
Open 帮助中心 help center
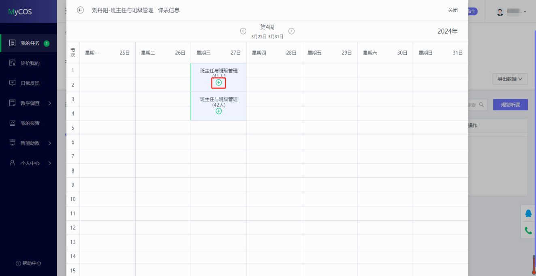[28, 263]
